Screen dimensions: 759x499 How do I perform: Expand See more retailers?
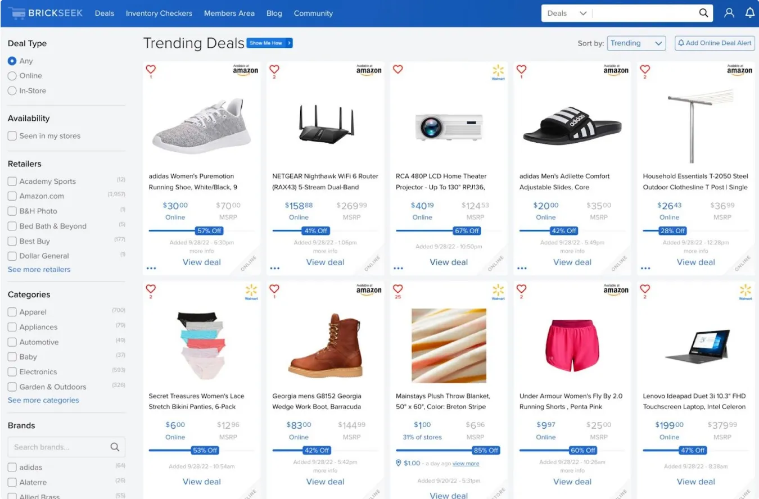tap(39, 269)
